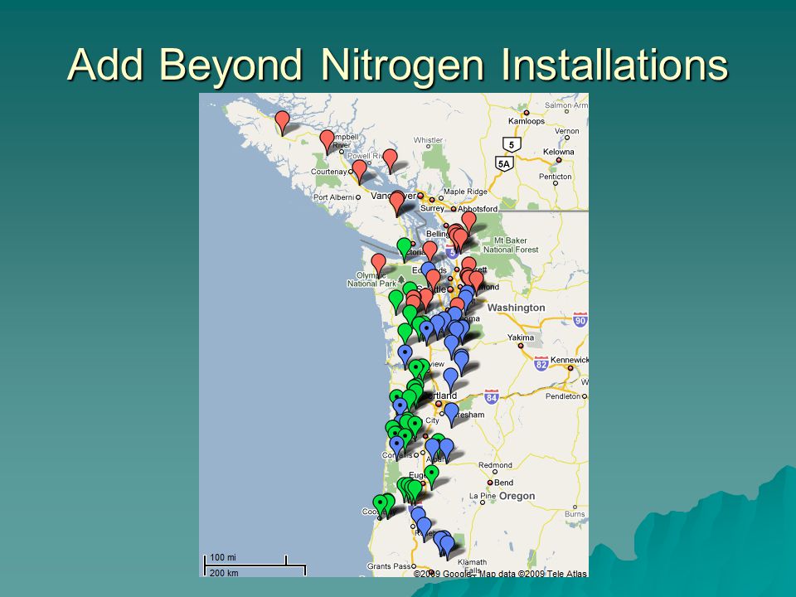This screenshot has height=597, width=796.
Task: Click the red pin over the Vancouver label
Action: (397, 203)
